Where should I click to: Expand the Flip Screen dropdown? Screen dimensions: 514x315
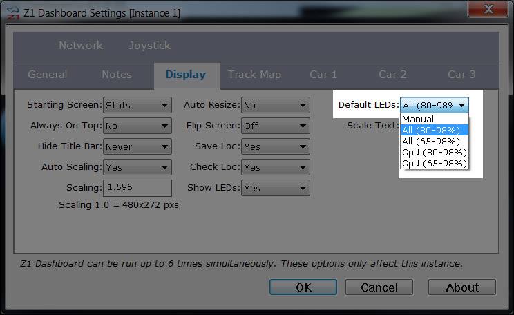(x=276, y=126)
